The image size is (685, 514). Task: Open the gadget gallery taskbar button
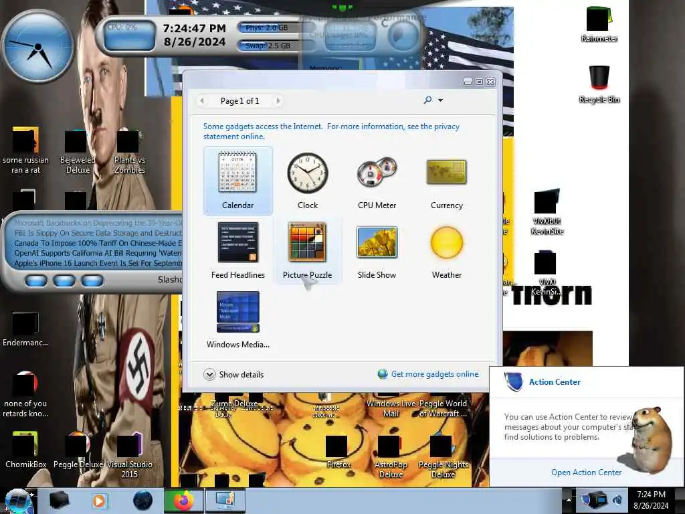225,501
